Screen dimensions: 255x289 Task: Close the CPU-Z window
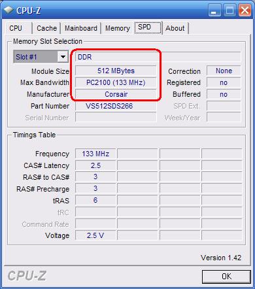point(245,10)
